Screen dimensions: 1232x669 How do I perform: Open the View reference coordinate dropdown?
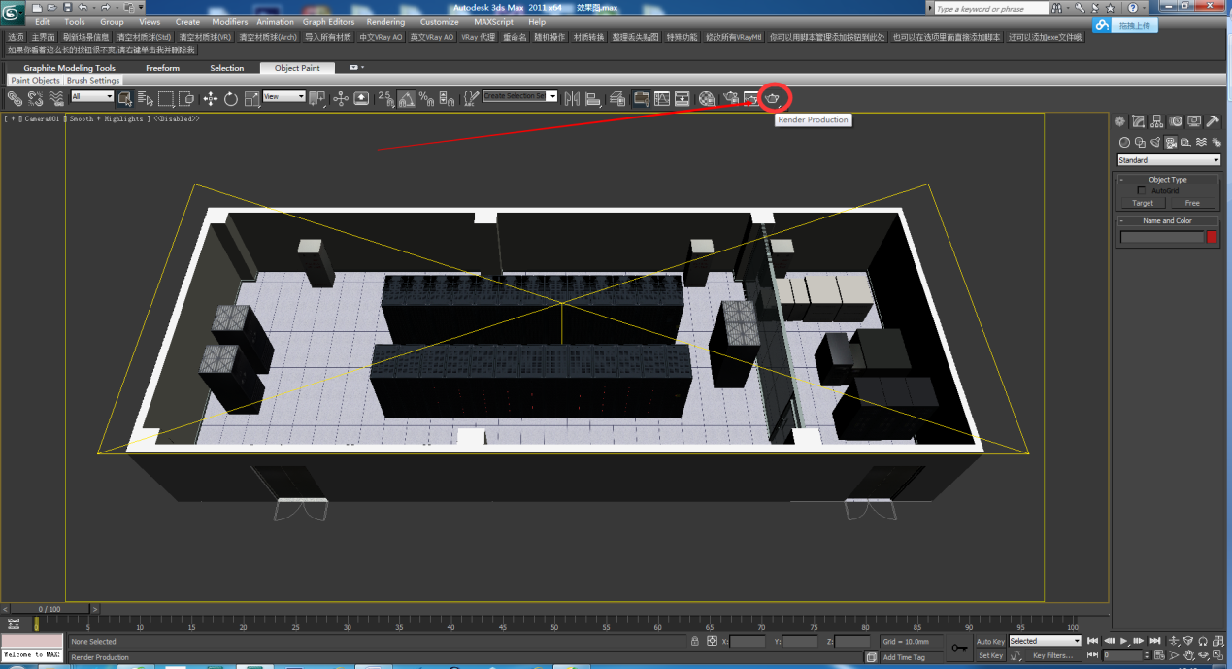284,97
